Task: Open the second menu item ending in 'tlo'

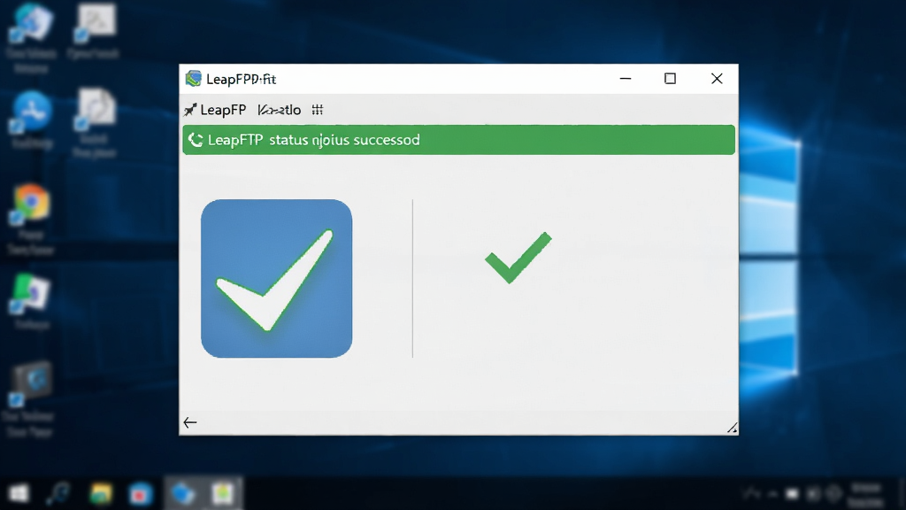Action: pyautogui.click(x=279, y=110)
